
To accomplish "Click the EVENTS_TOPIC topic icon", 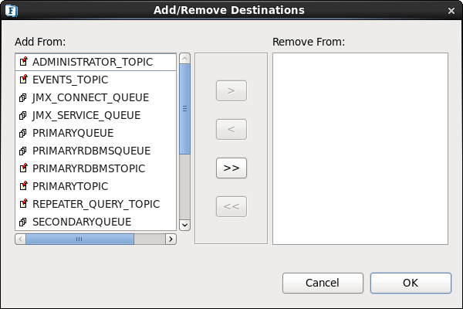I will 23,80.
